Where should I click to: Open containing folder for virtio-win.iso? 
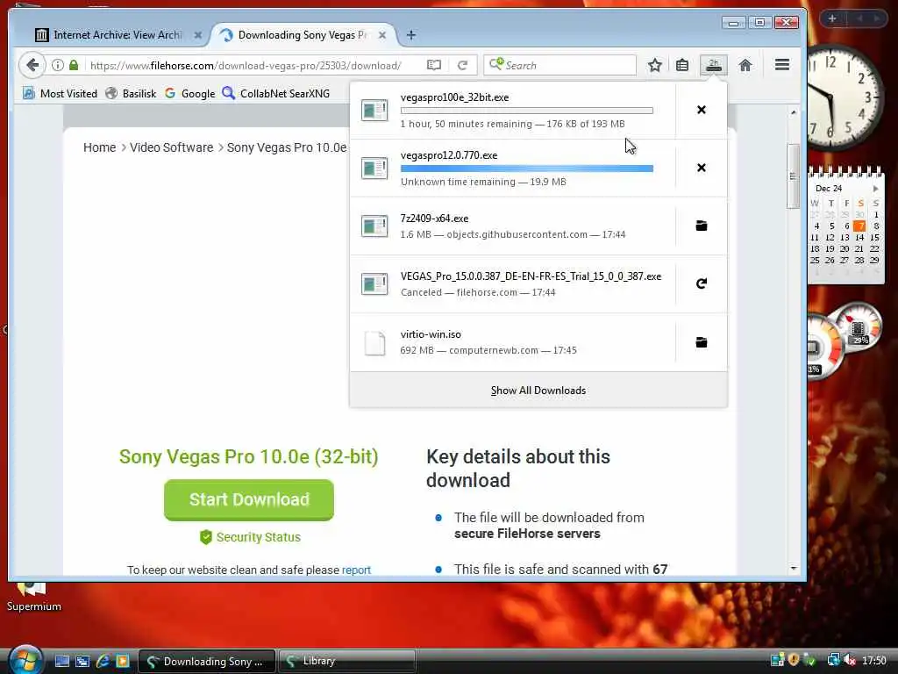coord(701,342)
